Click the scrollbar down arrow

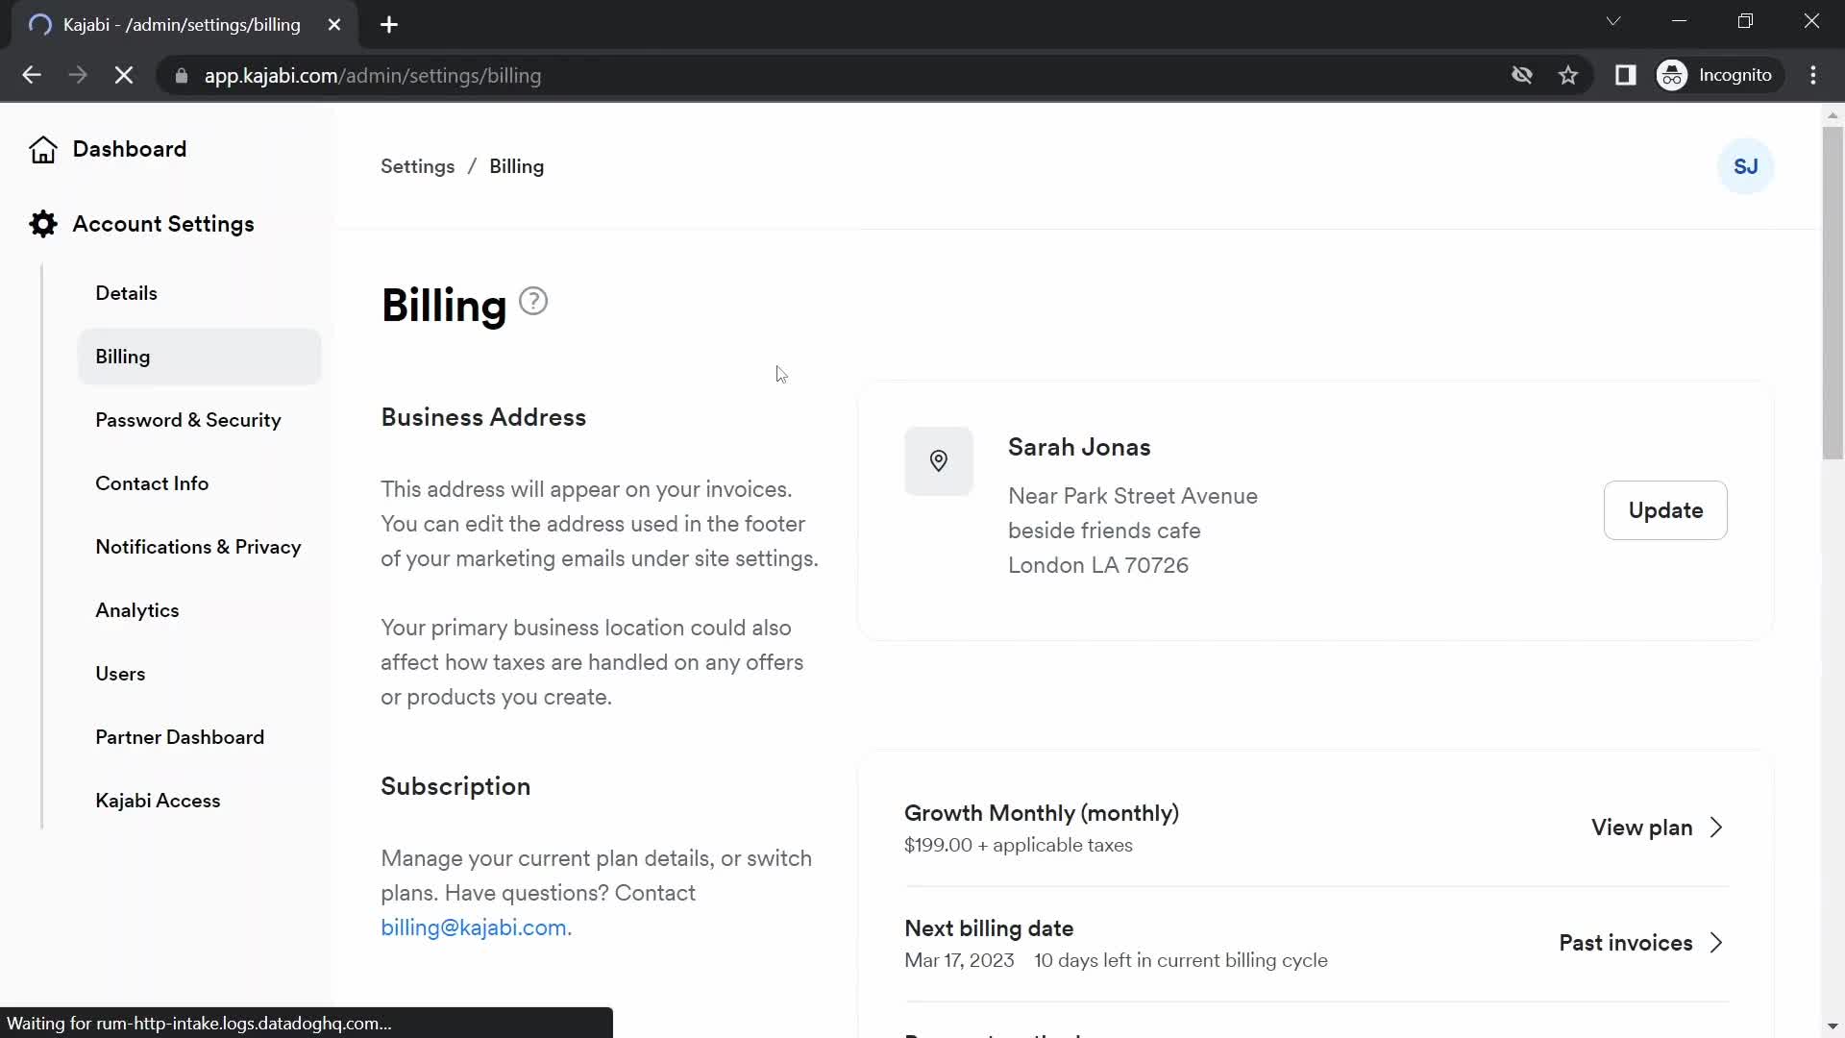pyautogui.click(x=1833, y=1026)
